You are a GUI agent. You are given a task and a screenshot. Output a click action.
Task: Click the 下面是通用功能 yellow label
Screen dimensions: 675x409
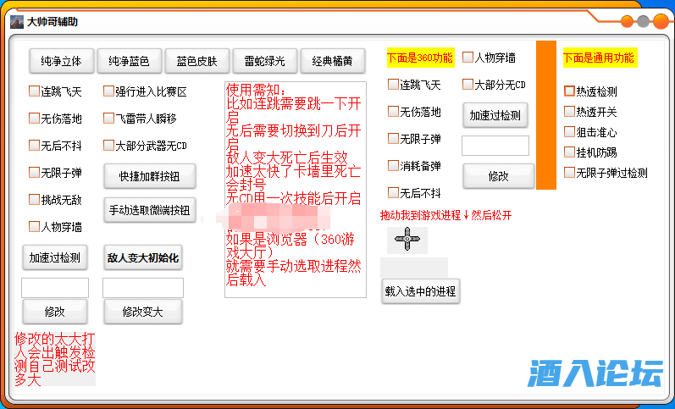pos(600,58)
